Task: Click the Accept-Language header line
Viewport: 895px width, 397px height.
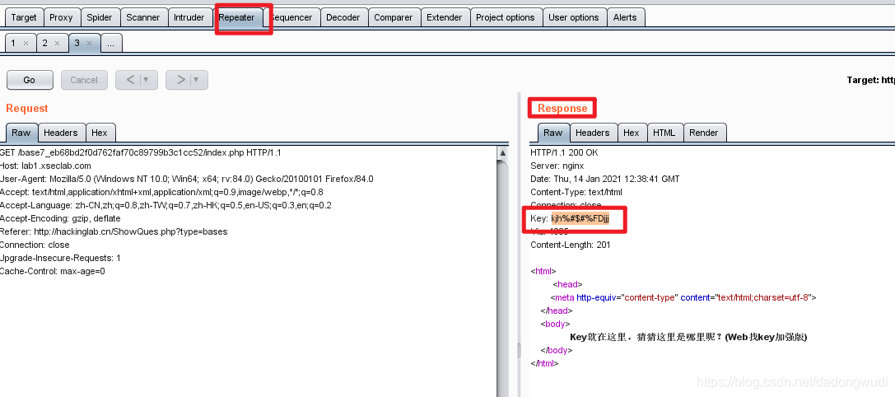Action: click(165, 205)
